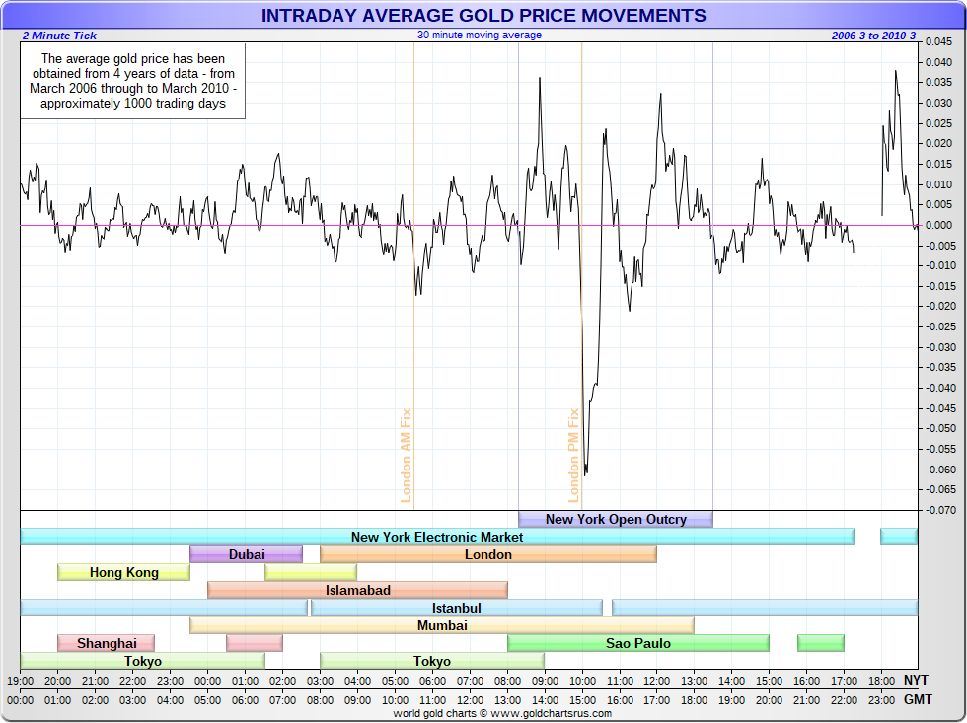Select the 'Hong Kong' session bar
The image size is (967, 723).
(x=124, y=573)
